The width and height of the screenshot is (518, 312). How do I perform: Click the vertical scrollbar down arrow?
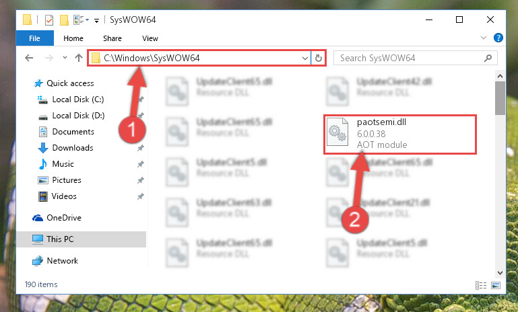500,273
